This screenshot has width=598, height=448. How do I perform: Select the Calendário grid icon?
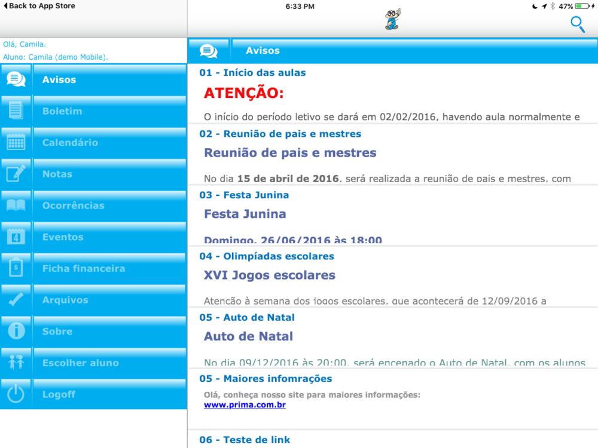click(16, 142)
